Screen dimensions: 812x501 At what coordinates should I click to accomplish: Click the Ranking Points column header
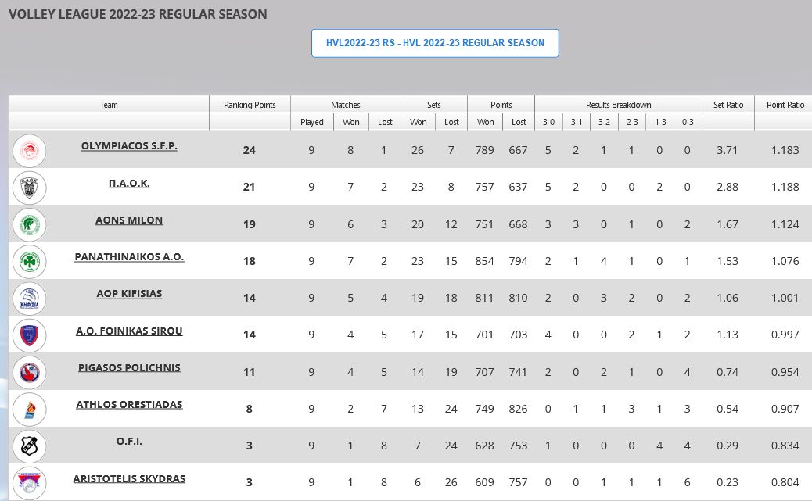coord(250,105)
